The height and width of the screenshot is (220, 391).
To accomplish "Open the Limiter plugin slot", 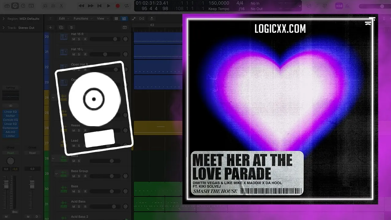I will tap(10, 136).
